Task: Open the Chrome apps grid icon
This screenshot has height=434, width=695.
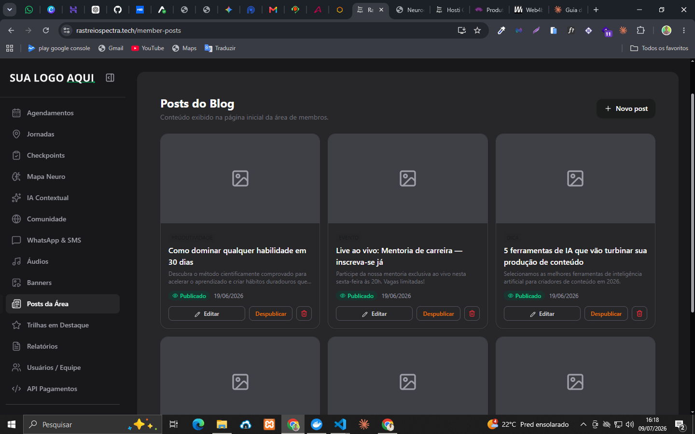Action: click(10, 48)
